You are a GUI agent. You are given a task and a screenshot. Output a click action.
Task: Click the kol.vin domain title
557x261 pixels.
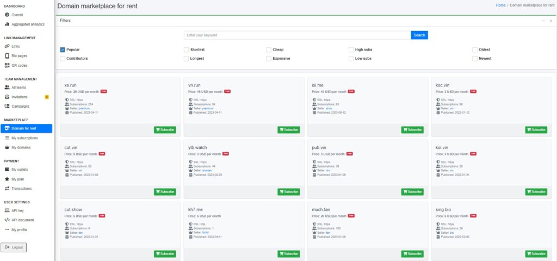tap(442, 147)
